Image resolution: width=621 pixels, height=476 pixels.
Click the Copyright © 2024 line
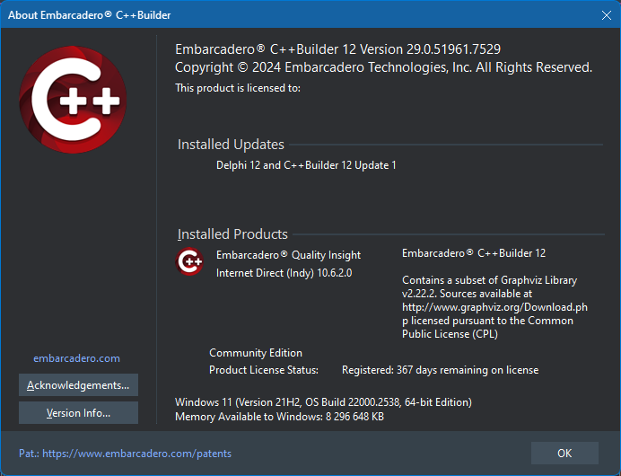[x=383, y=67]
